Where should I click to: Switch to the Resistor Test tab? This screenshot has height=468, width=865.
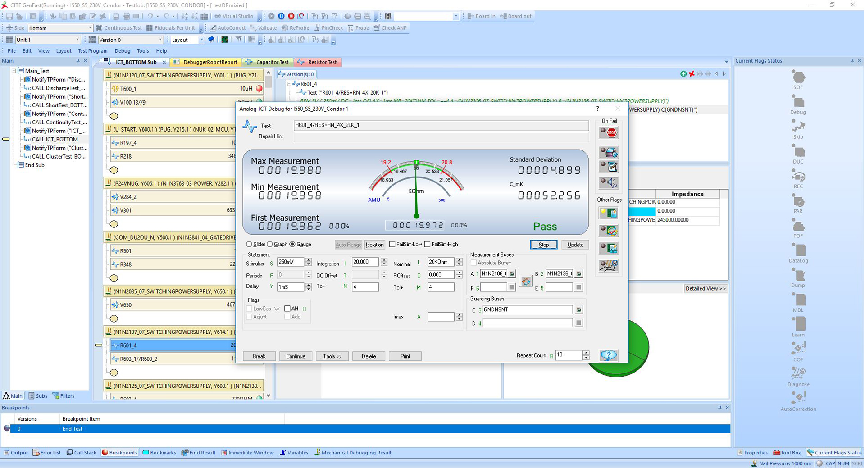(x=318, y=62)
